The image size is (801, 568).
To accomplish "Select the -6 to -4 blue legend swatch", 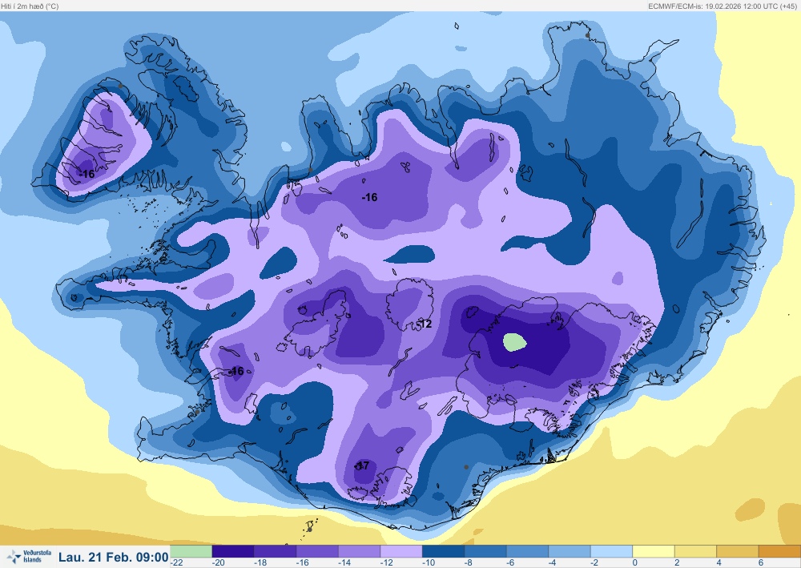I will point(528,551).
